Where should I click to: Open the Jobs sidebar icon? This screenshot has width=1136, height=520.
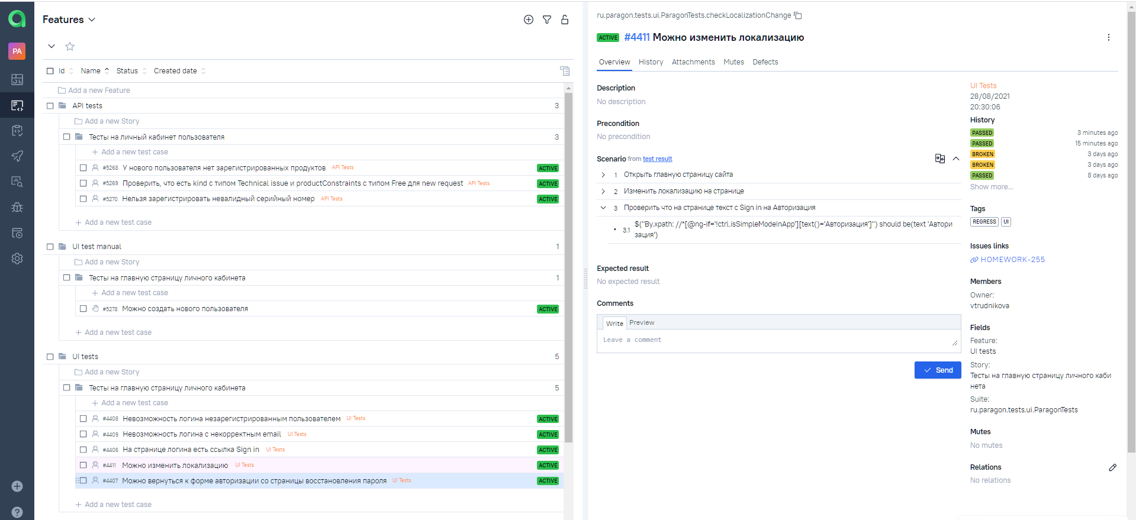pos(17,233)
